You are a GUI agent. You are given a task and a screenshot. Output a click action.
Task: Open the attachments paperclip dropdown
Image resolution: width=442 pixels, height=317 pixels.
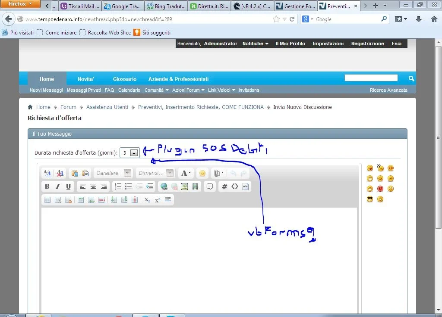click(219, 173)
